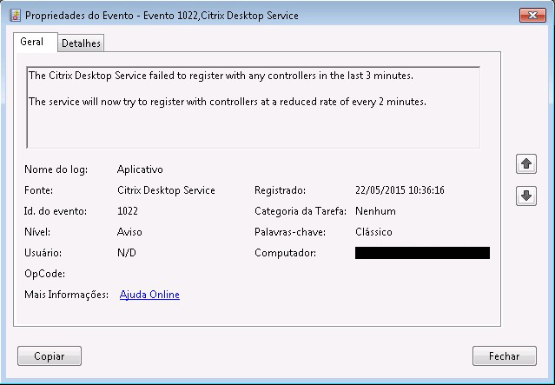Click the blacked-out Computador value

(x=422, y=253)
